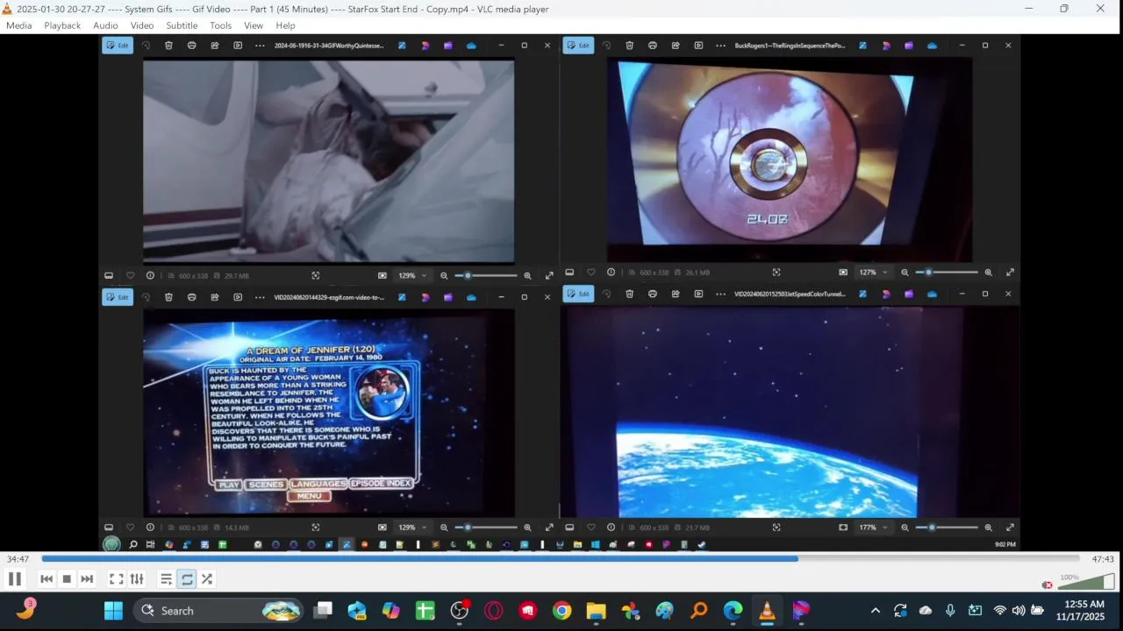Viewport: 1123px width, 631px height.
Task: Open three-dots menu in top-left Photos window
Action: point(260,46)
